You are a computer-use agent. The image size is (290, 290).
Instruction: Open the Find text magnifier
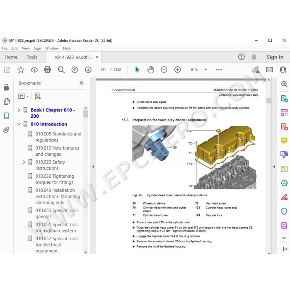pyautogui.click(x=61, y=70)
